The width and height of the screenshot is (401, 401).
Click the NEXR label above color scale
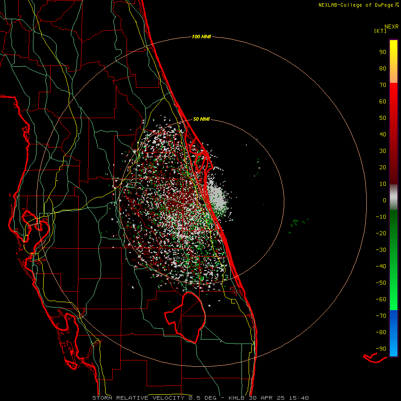[392, 27]
